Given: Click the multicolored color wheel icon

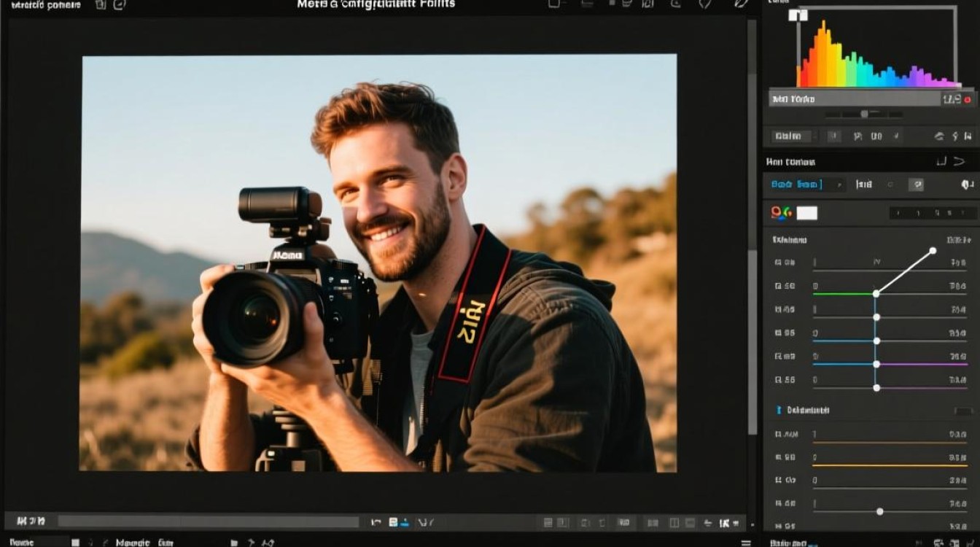Looking at the screenshot, I should 780,213.
